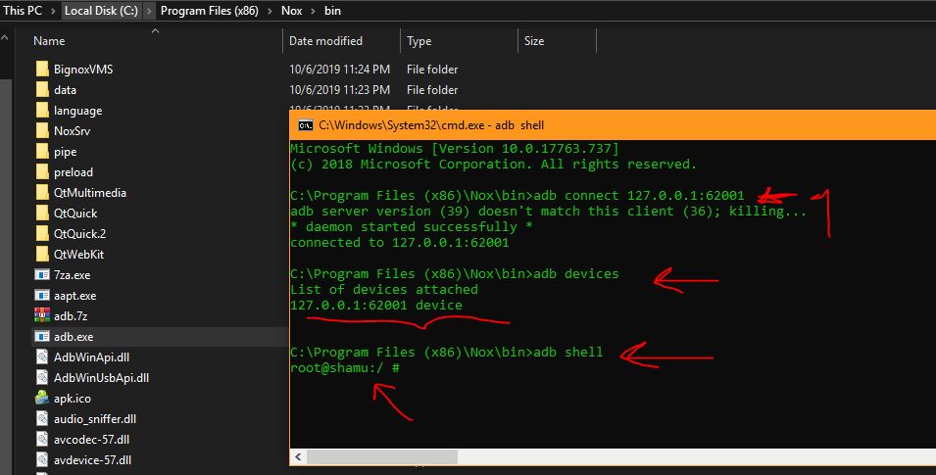Click the 7za.exe application icon
This screenshot has width=936, height=475.
42,274
